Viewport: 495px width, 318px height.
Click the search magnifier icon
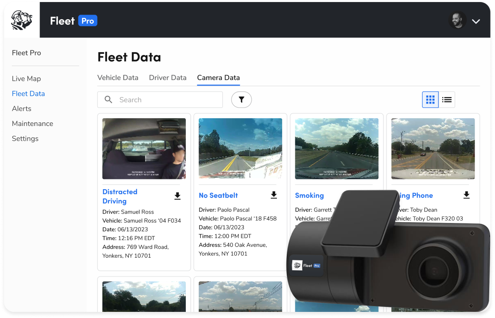point(108,99)
